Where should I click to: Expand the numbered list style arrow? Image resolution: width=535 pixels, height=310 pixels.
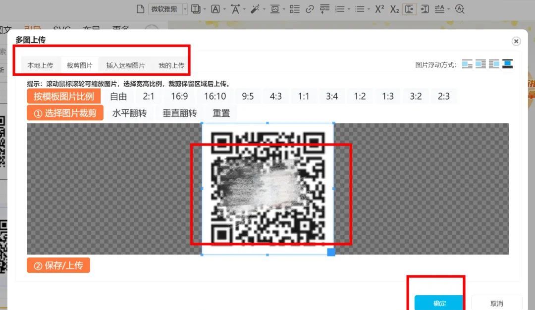coord(348,9)
